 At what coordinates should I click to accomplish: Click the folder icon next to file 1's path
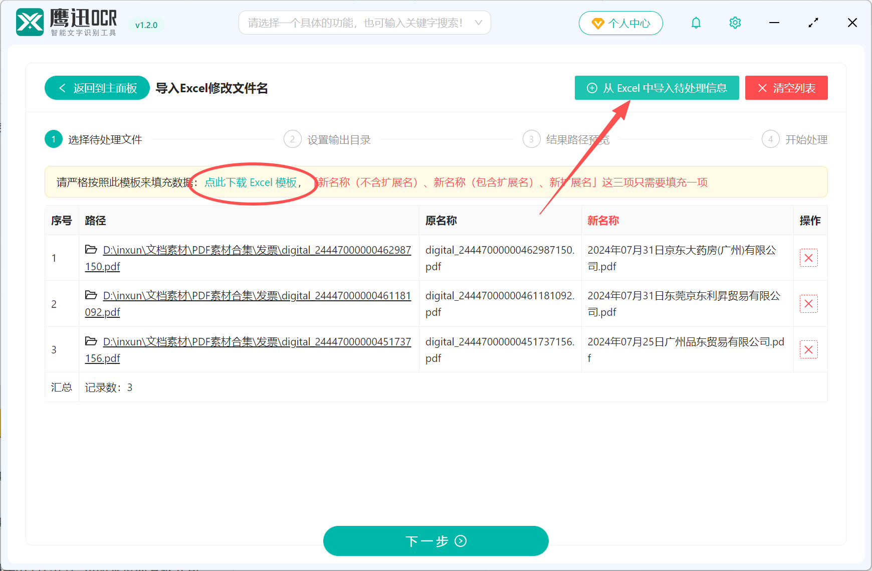point(91,249)
